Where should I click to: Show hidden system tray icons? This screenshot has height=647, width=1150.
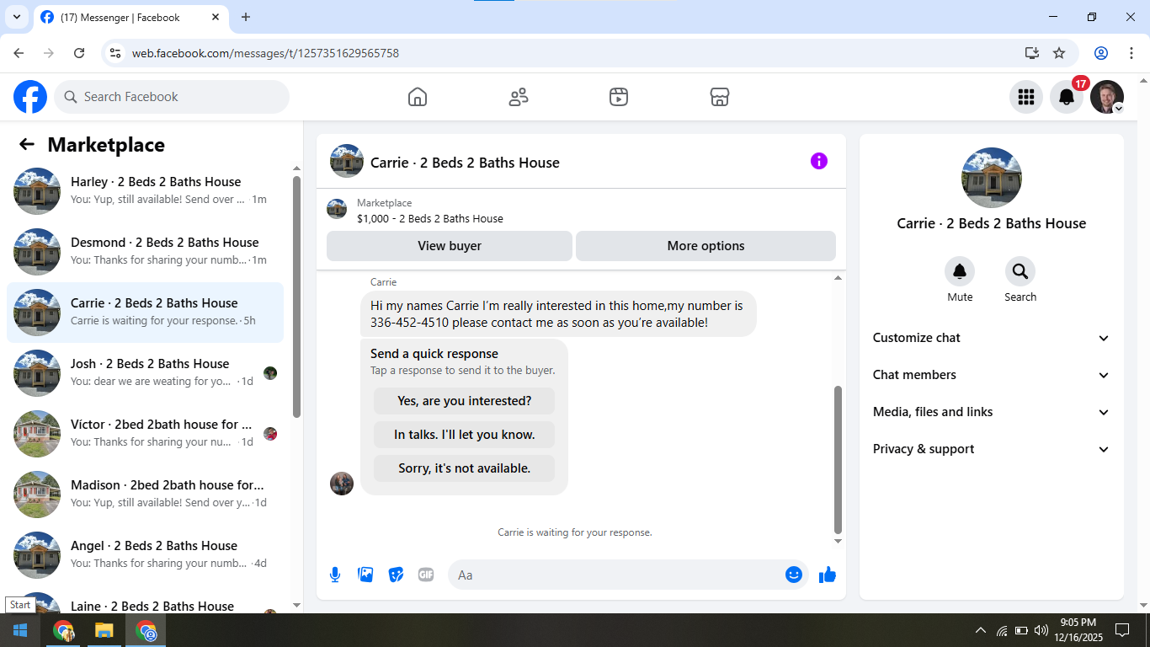[981, 630]
